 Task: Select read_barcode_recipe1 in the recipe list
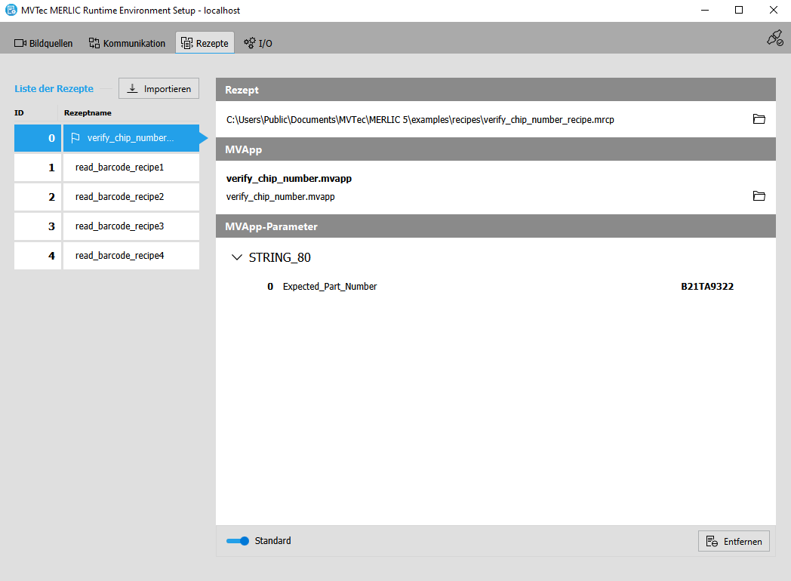click(x=119, y=168)
